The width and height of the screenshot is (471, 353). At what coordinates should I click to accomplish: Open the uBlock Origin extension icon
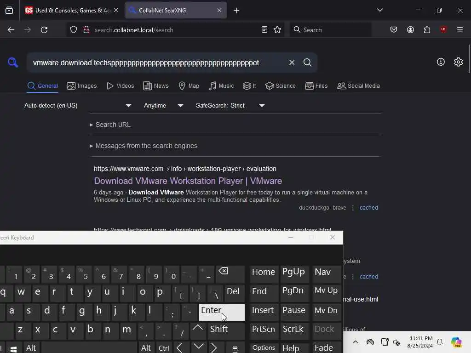tap(443, 29)
